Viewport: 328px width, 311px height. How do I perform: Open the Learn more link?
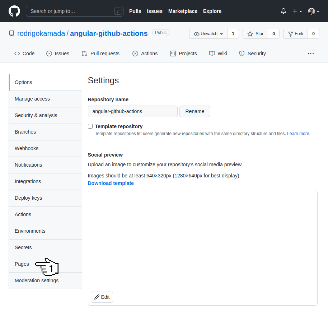(x=298, y=134)
